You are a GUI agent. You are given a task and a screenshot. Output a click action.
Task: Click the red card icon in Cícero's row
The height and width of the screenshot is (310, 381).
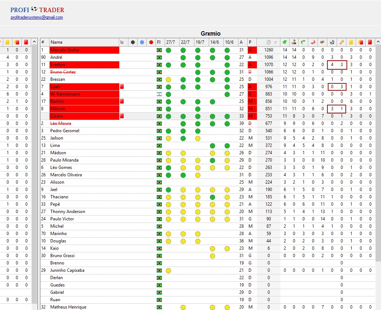[122, 116]
